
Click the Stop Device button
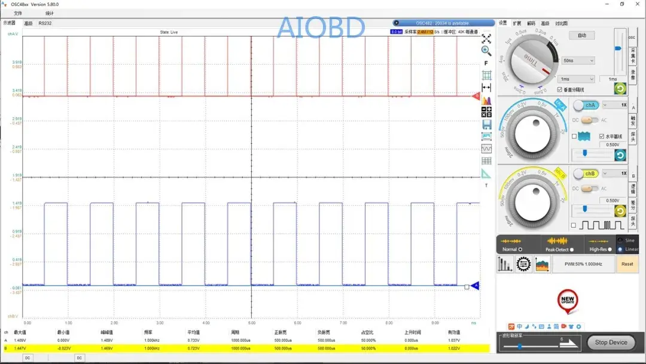tap(611, 342)
